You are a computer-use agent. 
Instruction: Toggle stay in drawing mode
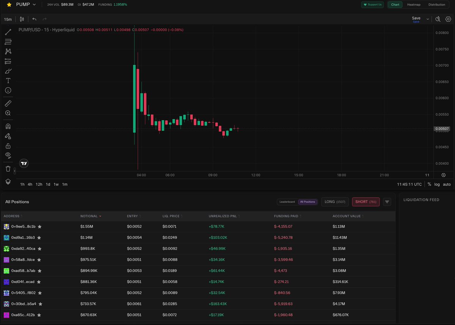click(8, 136)
